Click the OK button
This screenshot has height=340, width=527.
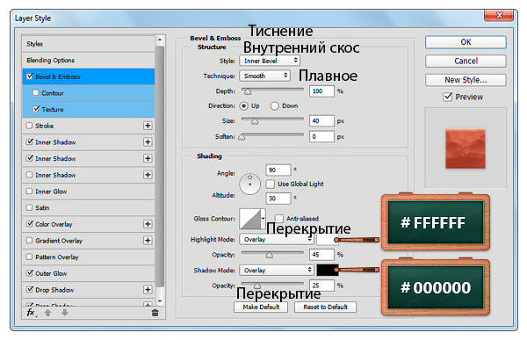466,42
